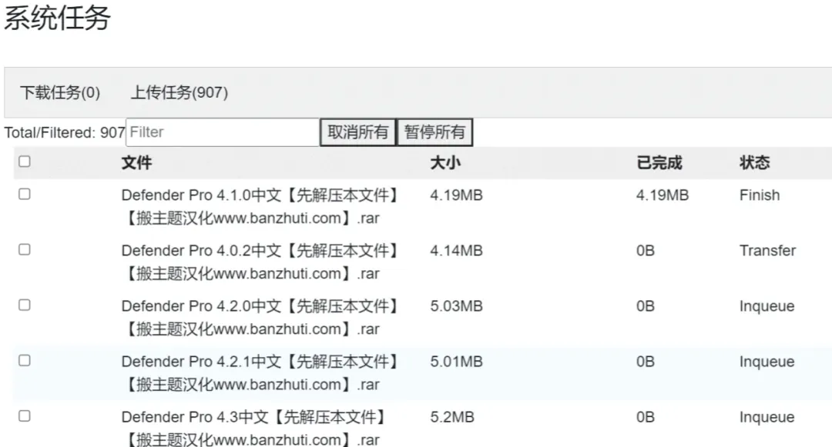Screen dimensions: 832x447
Task: Click the Transfer status text
Action: click(768, 251)
